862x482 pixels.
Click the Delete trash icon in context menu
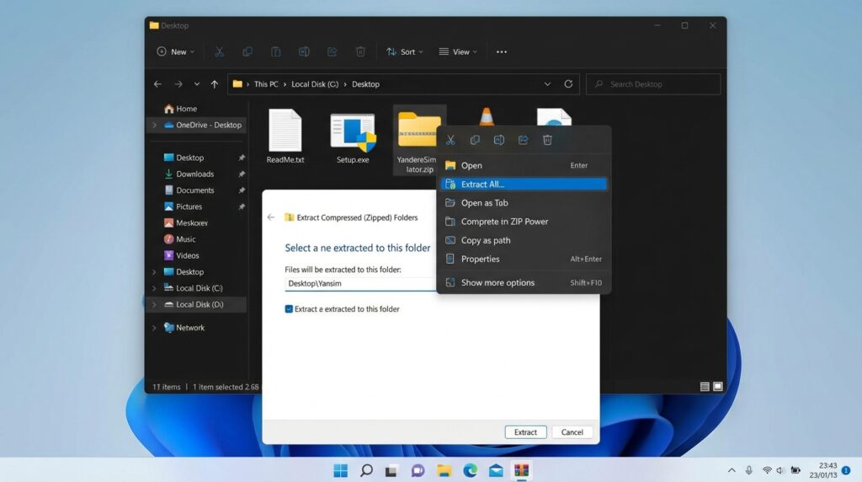click(x=547, y=140)
